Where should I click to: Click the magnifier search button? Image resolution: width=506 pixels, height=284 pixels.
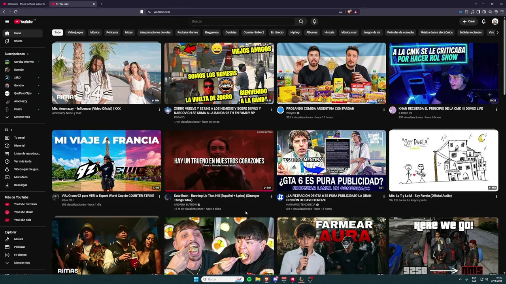click(x=301, y=21)
